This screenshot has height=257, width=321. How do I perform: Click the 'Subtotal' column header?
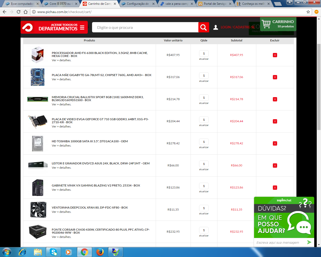(236, 40)
